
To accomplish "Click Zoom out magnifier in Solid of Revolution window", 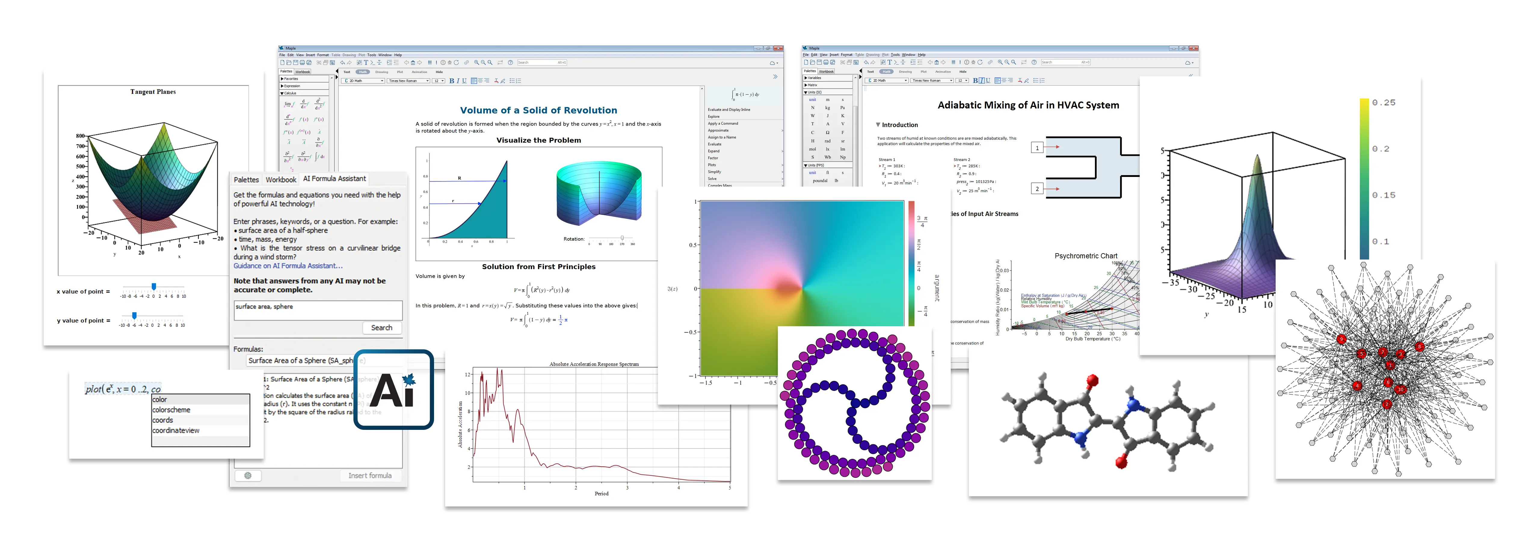I will coord(484,62).
